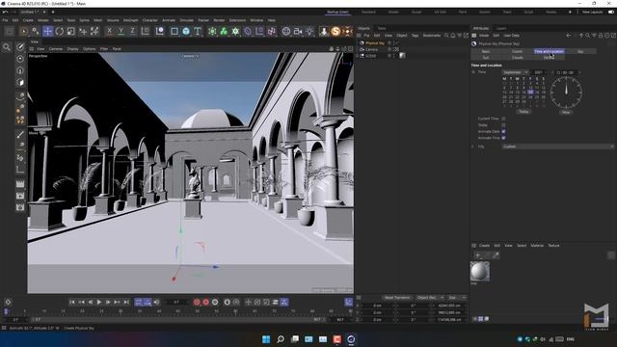Select the Move tool in top toolbar
Image resolution: width=617 pixels, height=347 pixels.
point(47,31)
